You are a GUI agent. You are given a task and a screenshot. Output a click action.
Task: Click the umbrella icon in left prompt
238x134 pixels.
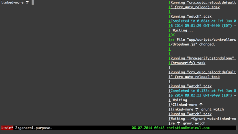click(27, 2)
